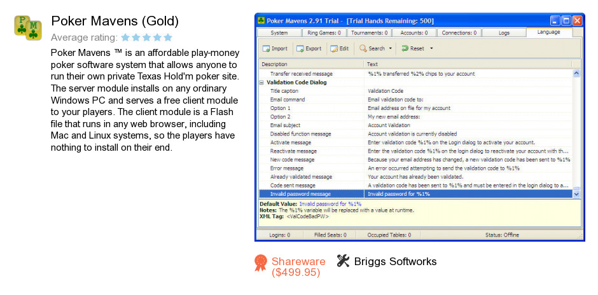Click the 'My new email address:' text cell

click(x=394, y=116)
